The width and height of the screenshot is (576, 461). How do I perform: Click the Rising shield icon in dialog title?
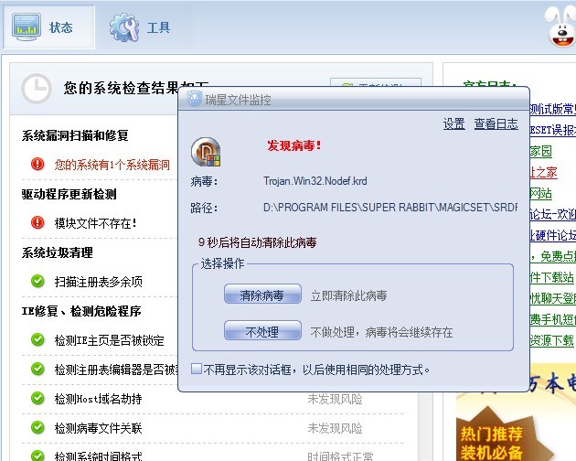[x=195, y=99]
